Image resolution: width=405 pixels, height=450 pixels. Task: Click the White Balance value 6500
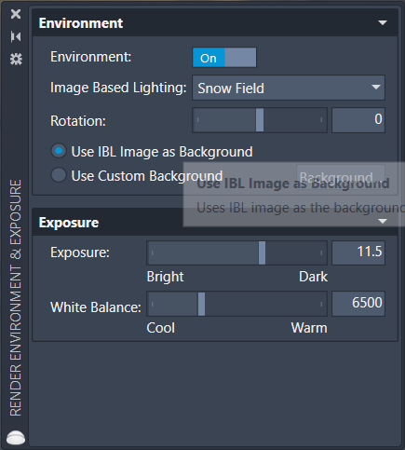pos(358,304)
